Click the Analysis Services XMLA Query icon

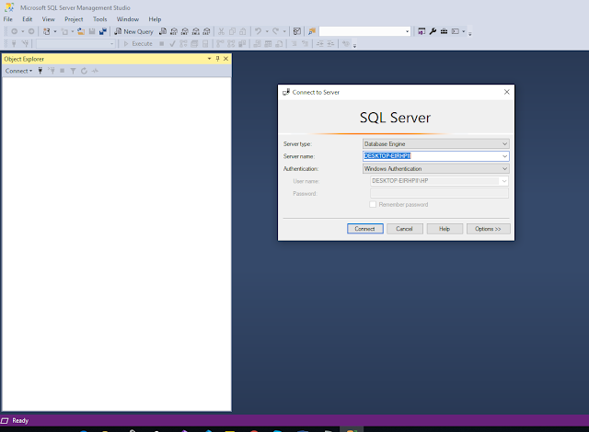pos(196,31)
